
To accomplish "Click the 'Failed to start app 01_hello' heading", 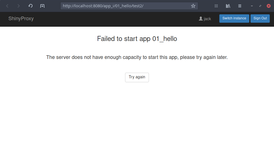I will 137,39.
